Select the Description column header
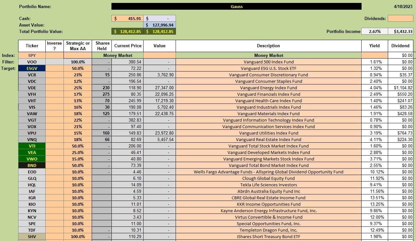The image size is (416, 241). click(268, 46)
